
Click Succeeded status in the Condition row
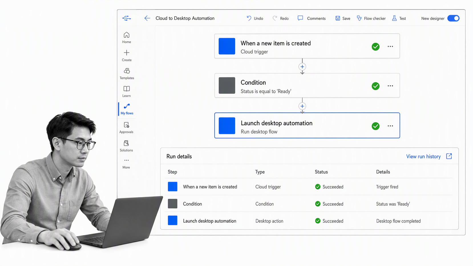tap(329, 204)
